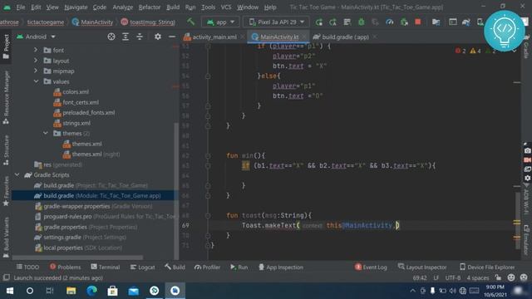Open File Explorer in taskbar
Image resolution: width=532 pixels, height=299 pixels.
tap(71, 291)
